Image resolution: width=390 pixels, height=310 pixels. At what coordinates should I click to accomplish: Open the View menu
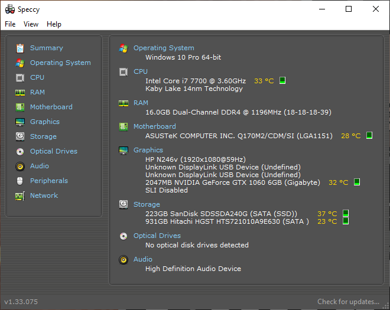31,24
